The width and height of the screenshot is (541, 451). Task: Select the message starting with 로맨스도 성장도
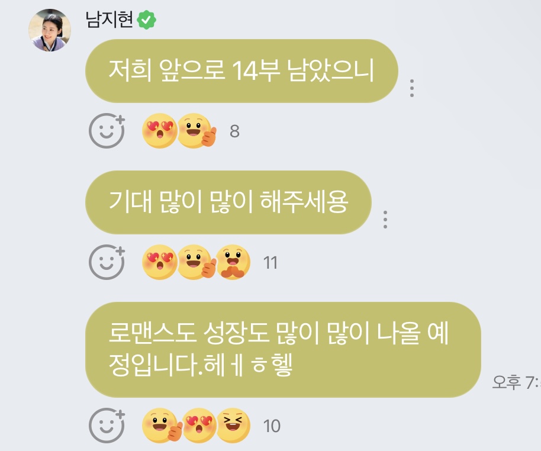[283, 350]
